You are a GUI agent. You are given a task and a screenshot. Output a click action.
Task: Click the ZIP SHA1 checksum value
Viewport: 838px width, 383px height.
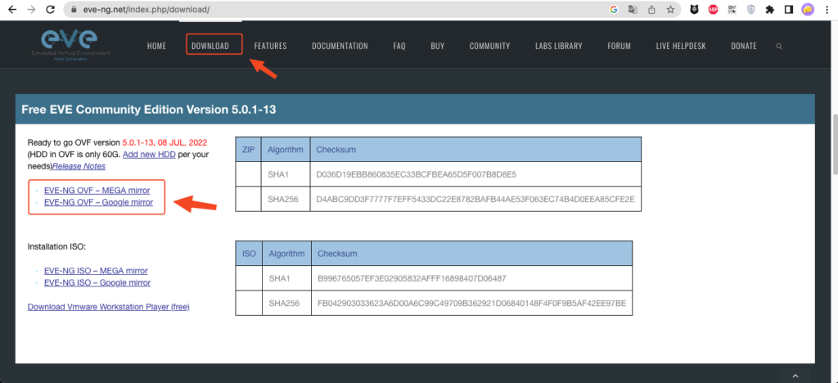(x=417, y=174)
